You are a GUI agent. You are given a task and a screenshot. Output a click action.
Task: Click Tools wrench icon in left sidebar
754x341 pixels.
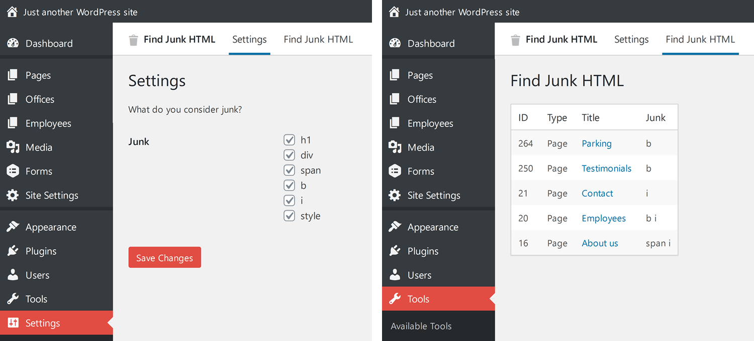pos(13,299)
